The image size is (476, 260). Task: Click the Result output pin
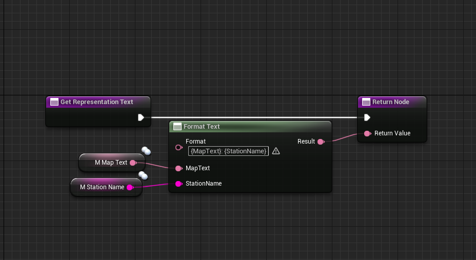[x=321, y=142]
